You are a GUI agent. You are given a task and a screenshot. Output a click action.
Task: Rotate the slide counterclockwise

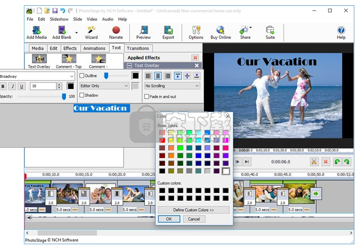(337, 162)
